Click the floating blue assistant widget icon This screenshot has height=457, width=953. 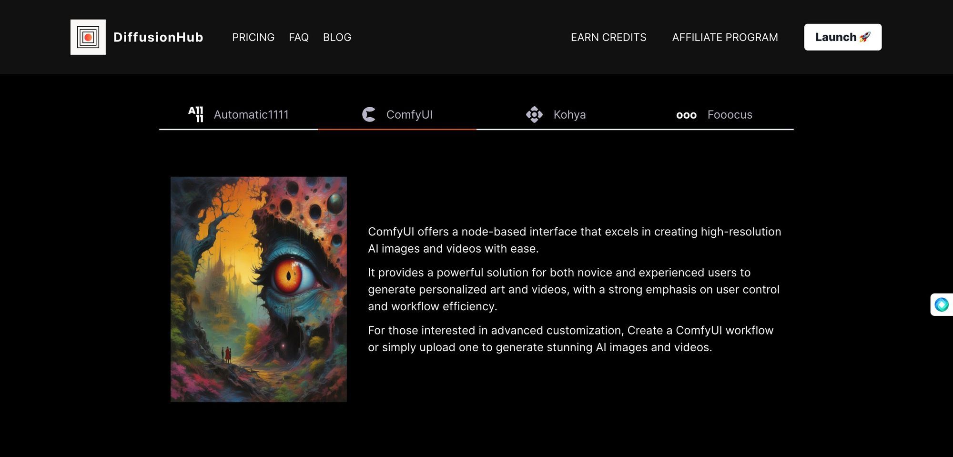[x=942, y=305]
